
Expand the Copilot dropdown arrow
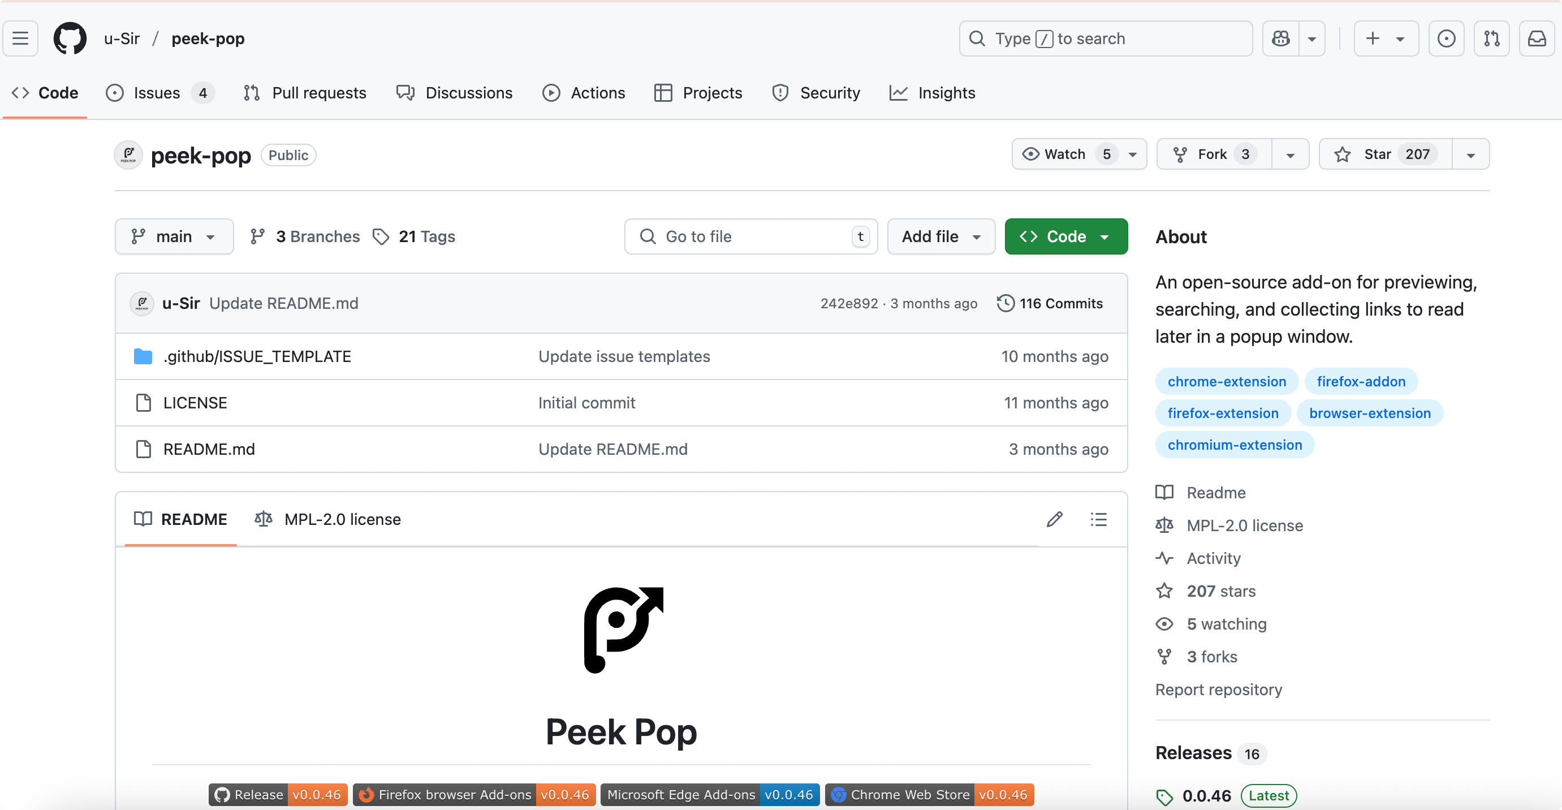click(1312, 38)
